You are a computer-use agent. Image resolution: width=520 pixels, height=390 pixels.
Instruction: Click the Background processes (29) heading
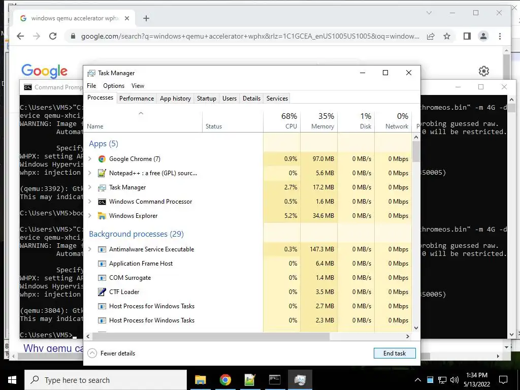(136, 234)
